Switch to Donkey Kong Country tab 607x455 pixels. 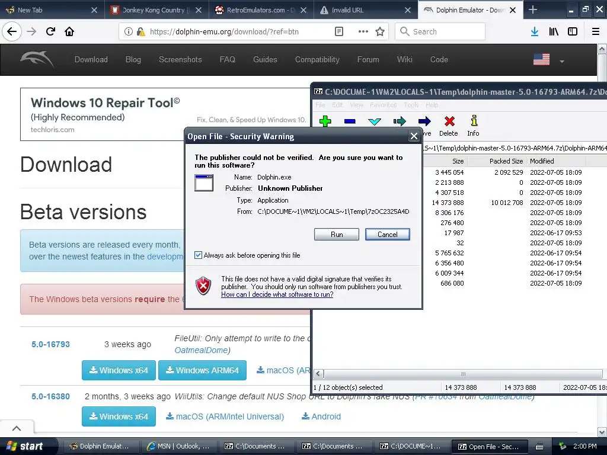coord(156,9)
